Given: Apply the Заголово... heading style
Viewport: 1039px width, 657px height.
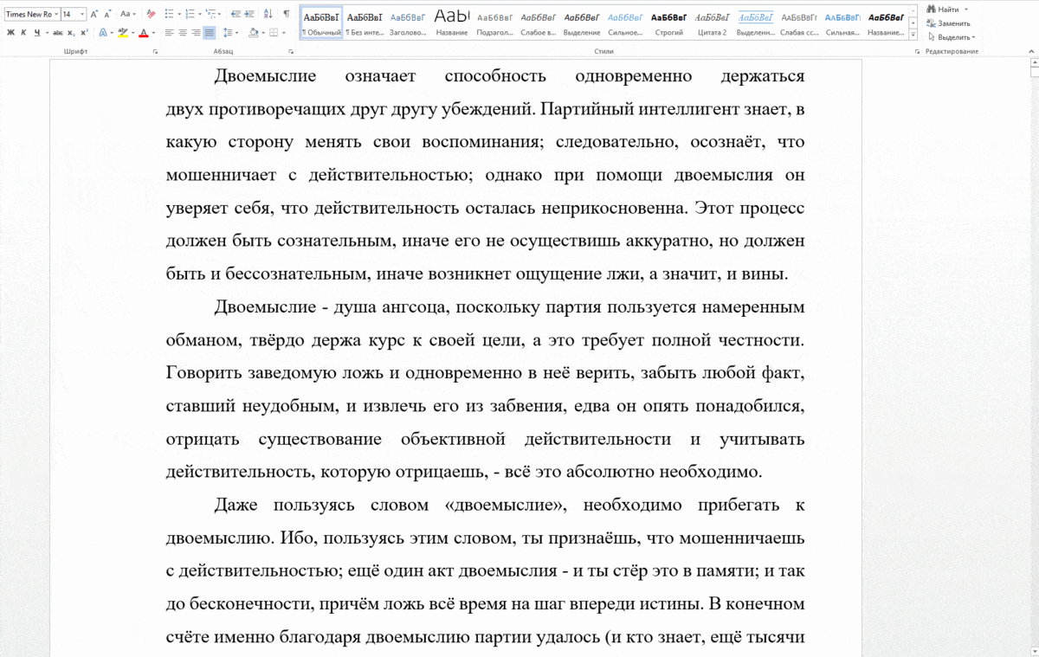Looking at the screenshot, I should click(407, 17).
